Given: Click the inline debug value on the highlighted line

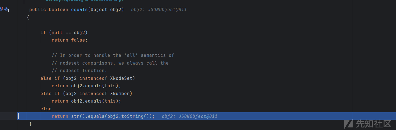Looking at the screenshot, I should point(189,116).
